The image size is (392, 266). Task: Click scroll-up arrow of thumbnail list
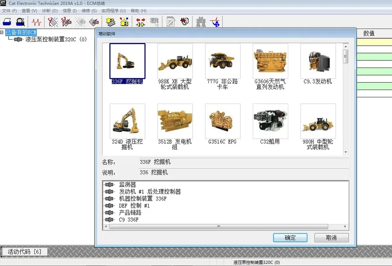tap(346, 46)
